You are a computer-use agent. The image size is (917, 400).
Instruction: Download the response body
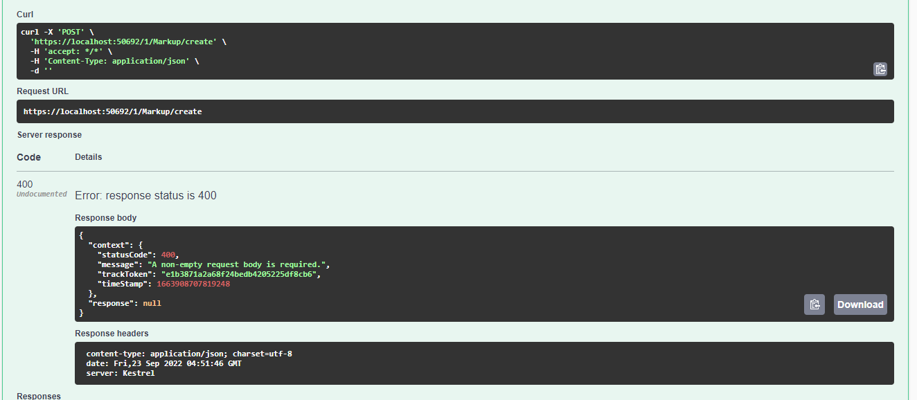pyautogui.click(x=860, y=304)
